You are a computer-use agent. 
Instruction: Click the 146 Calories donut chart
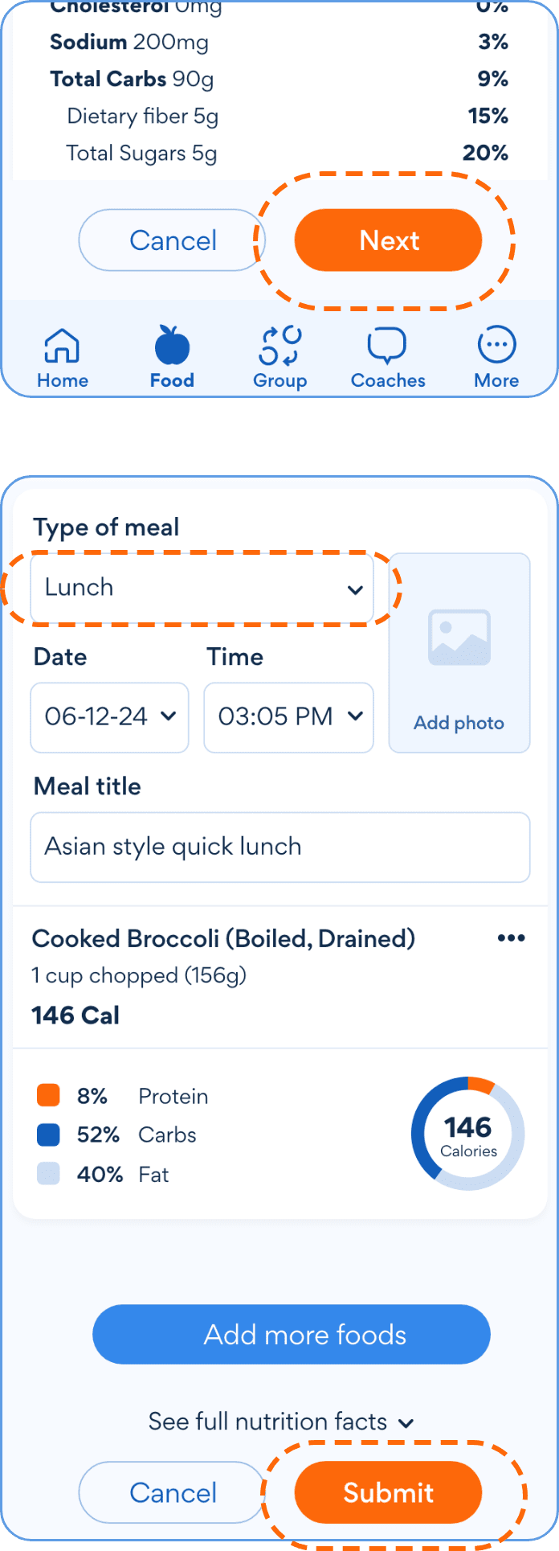[467, 1134]
